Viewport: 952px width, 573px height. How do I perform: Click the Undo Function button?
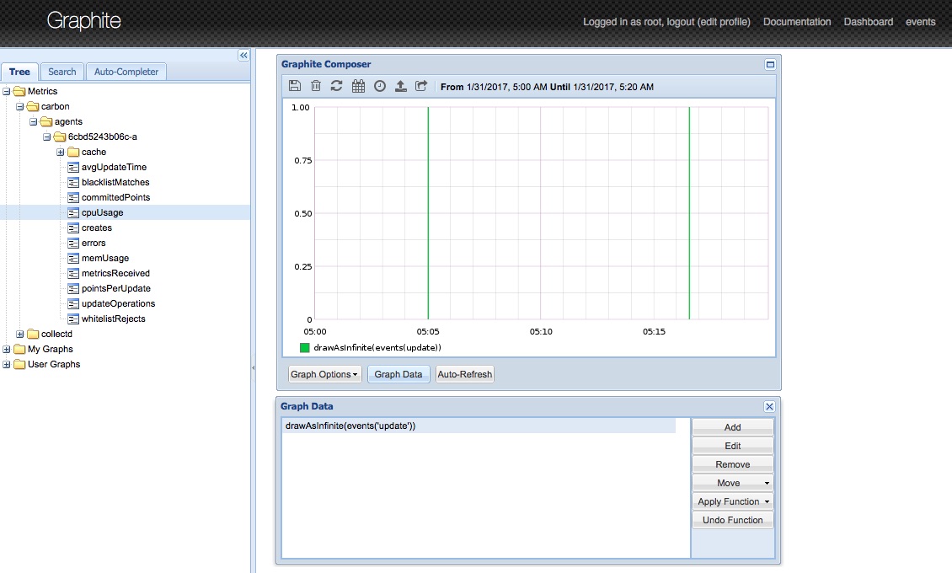[x=733, y=520]
